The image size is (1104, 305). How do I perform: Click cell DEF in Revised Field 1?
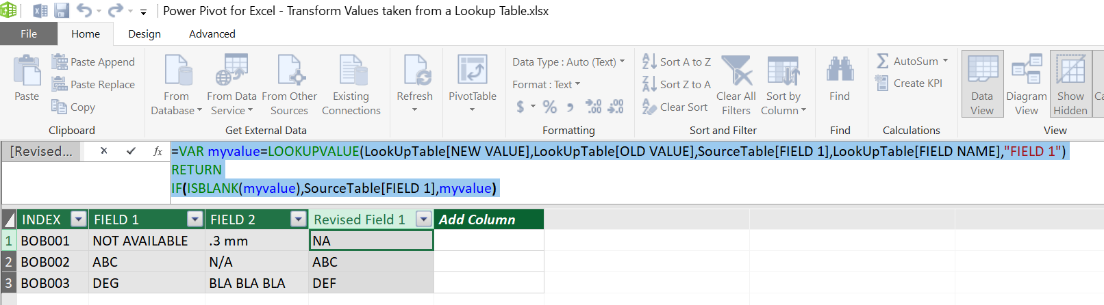click(371, 282)
